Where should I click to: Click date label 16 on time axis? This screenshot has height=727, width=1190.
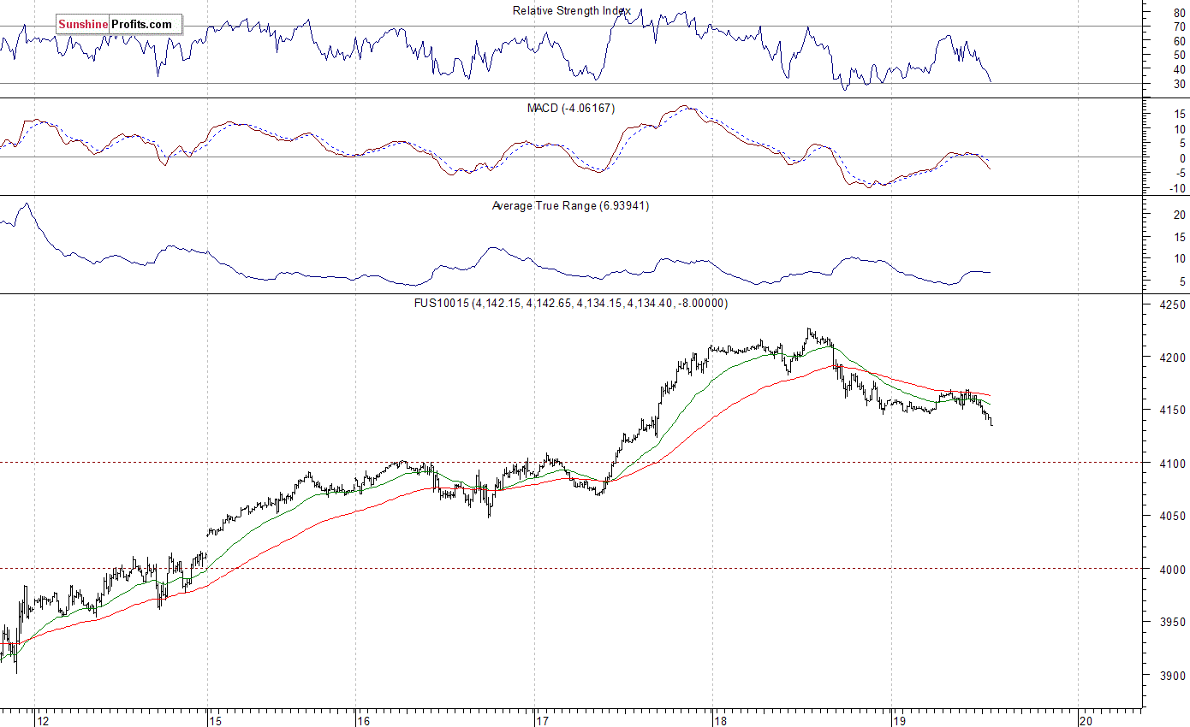[x=364, y=720]
